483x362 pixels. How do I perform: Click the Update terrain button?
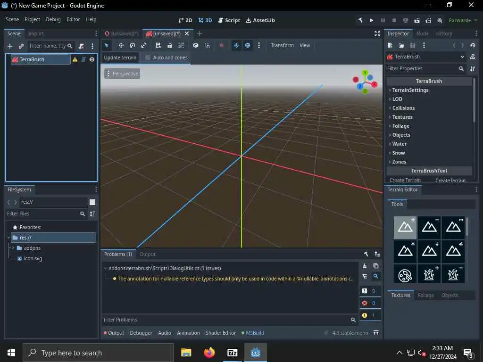120,58
